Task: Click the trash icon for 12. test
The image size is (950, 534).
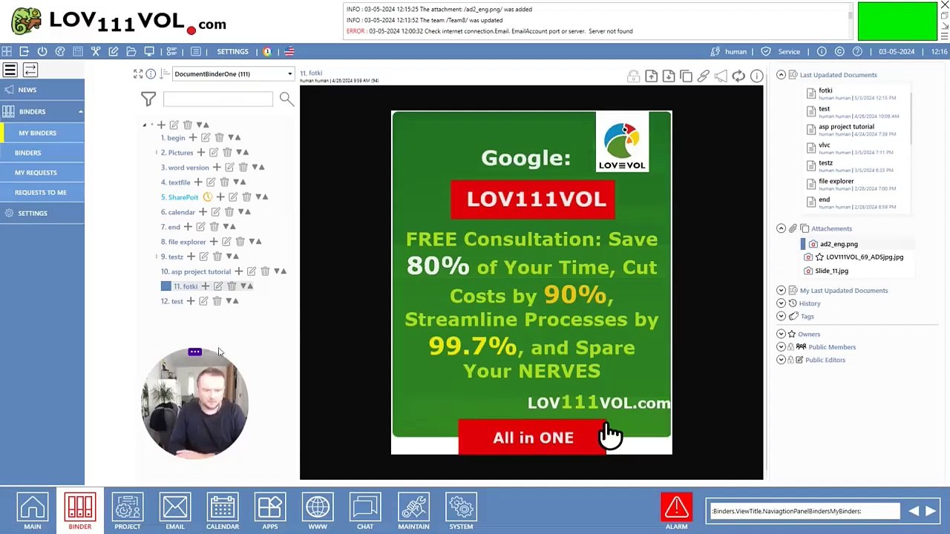Action: coord(217,300)
